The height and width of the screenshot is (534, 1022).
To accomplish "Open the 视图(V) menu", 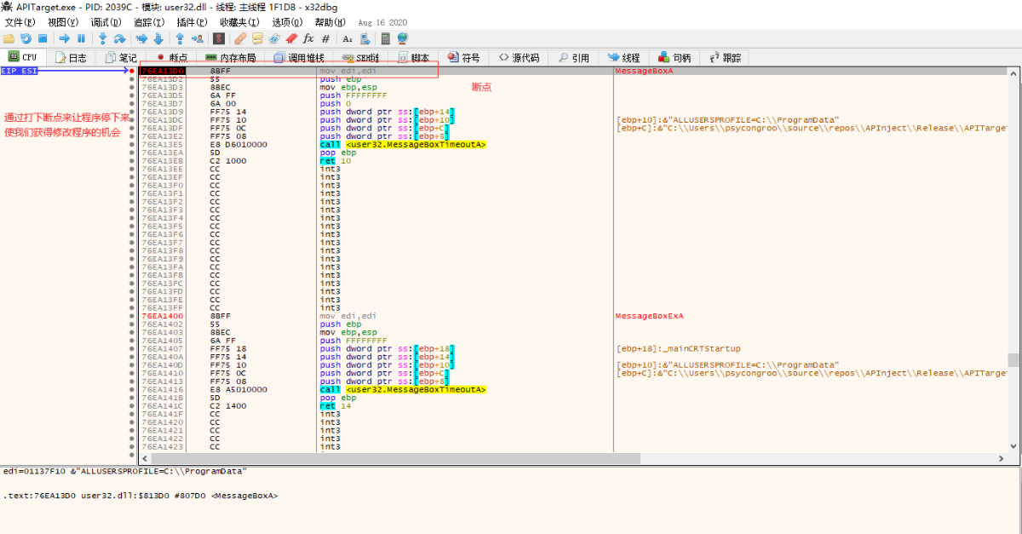I will 63,22.
